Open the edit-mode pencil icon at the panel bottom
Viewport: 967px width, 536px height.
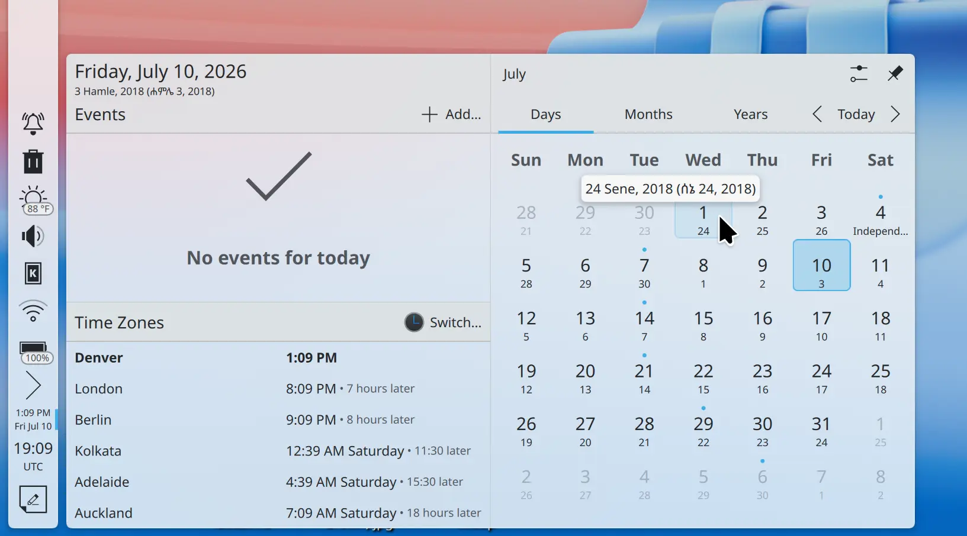pos(33,499)
